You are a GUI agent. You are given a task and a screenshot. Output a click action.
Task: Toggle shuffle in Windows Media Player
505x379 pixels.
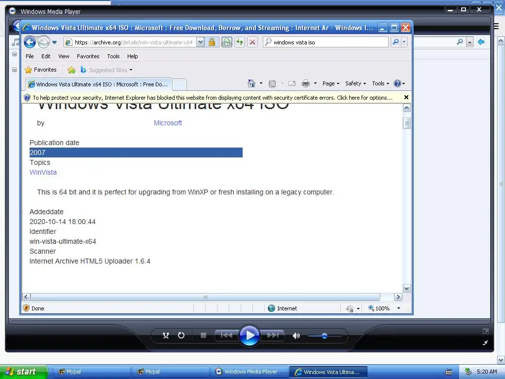[166, 336]
